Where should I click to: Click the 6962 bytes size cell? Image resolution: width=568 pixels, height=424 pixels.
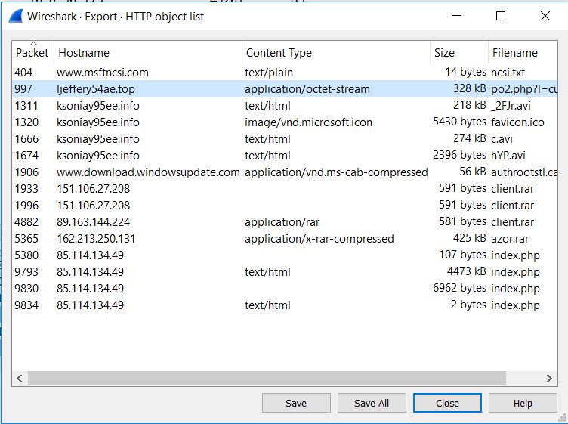(459, 288)
